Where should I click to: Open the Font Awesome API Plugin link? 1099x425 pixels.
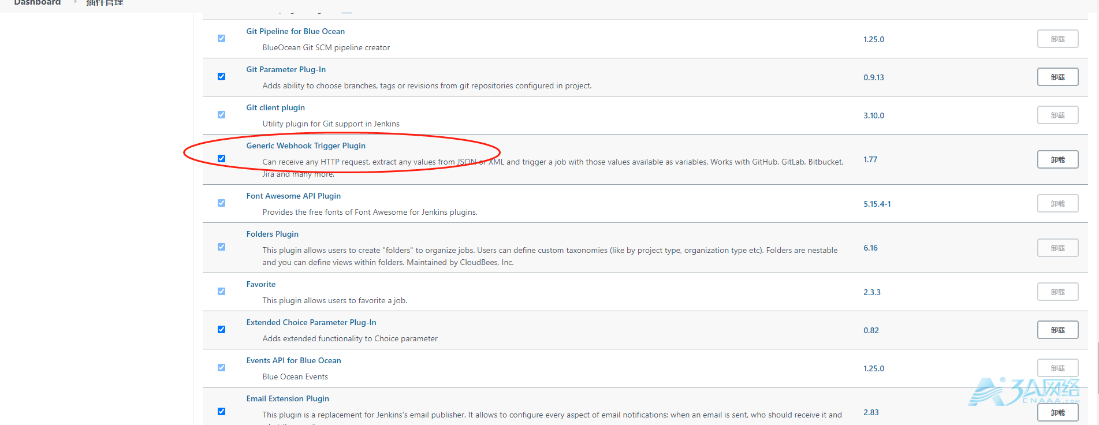coord(293,196)
